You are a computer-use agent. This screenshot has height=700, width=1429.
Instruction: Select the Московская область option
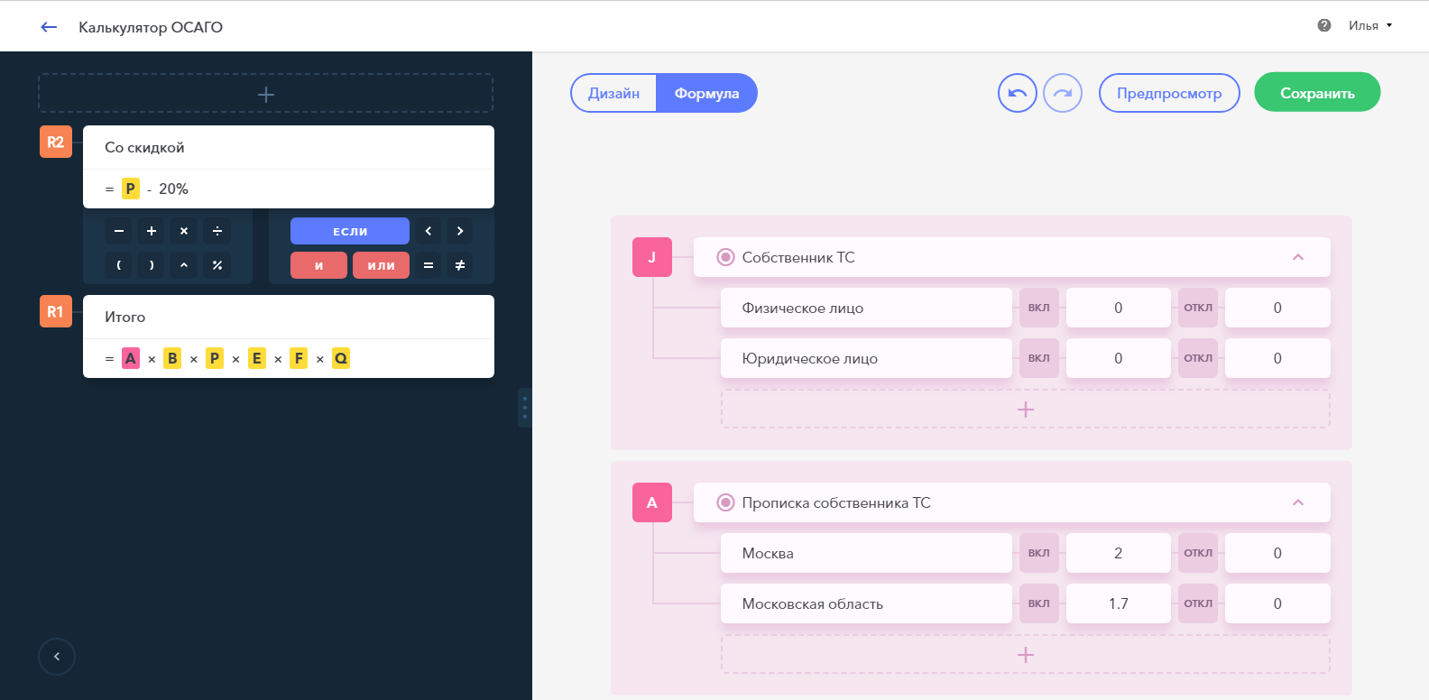tap(866, 603)
